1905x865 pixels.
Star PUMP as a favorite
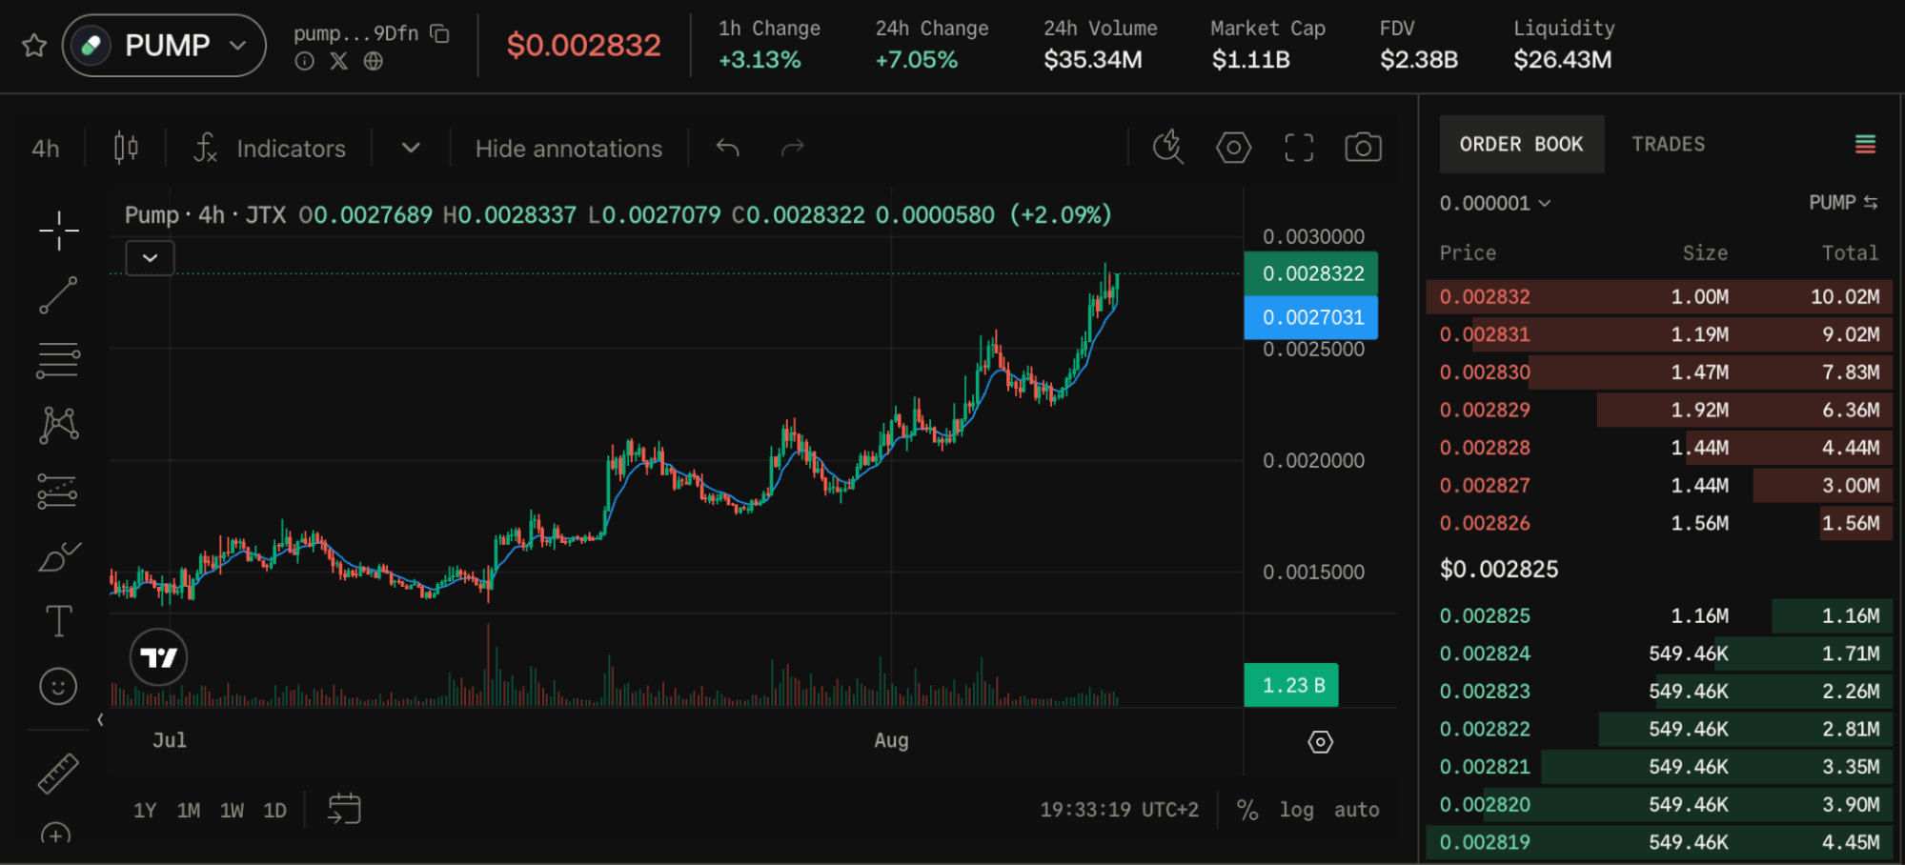pos(34,45)
